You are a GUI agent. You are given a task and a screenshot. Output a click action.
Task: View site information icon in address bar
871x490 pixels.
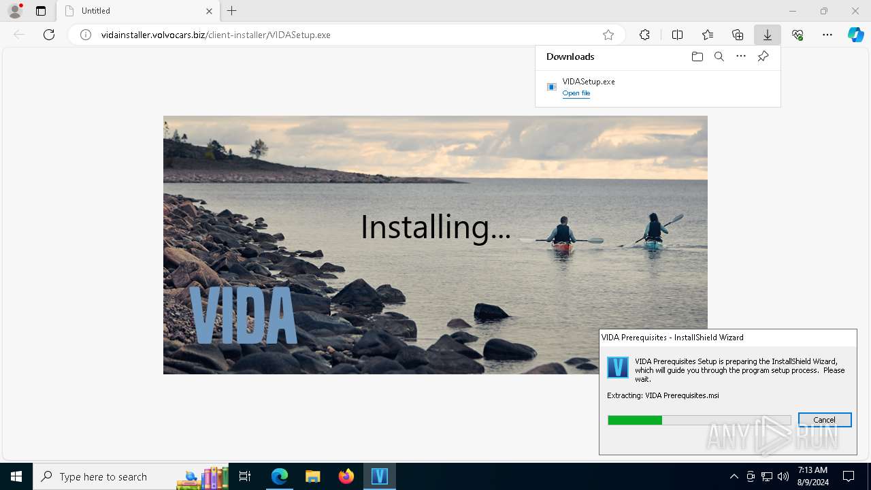coord(86,35)
